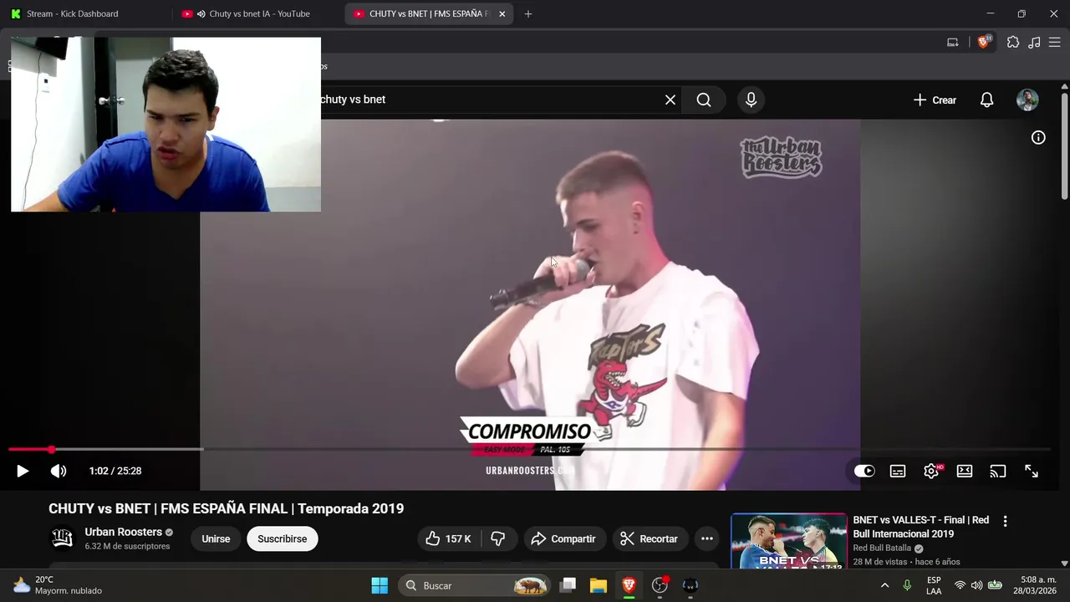The image size is (1070, 602).
Task: Share the video via Compartir
Action: [x=563, y=539]
